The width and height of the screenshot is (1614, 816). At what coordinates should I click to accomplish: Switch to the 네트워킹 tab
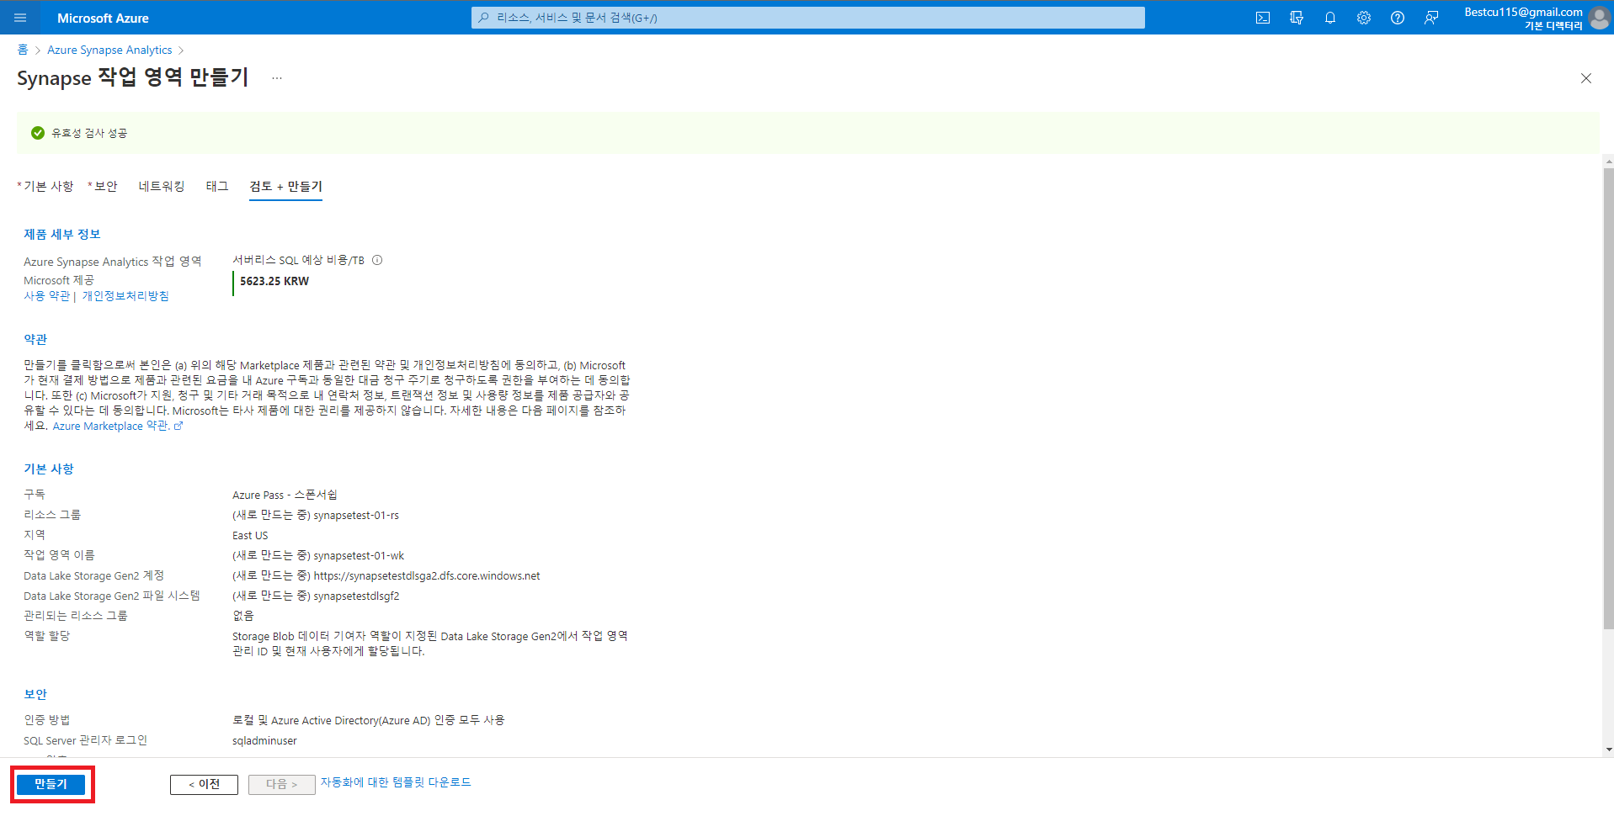[x=162, y=186]
